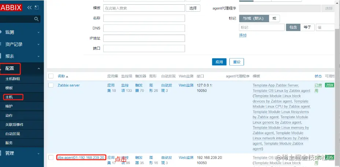Open the 关联项事件 submenu item
This screenshot has height=167, width=340.
(x=15, y=124)
